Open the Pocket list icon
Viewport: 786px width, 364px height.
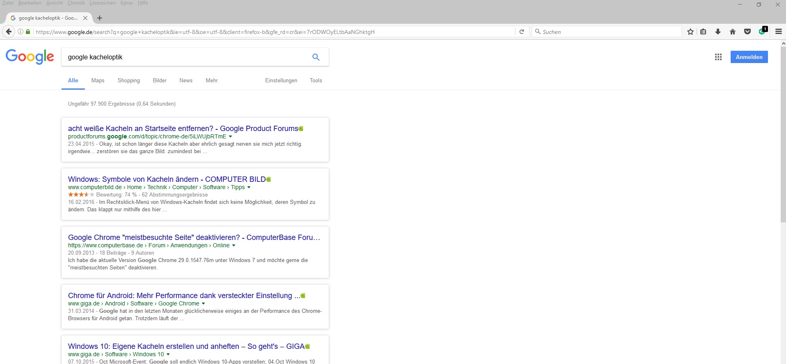coord(747,32)
